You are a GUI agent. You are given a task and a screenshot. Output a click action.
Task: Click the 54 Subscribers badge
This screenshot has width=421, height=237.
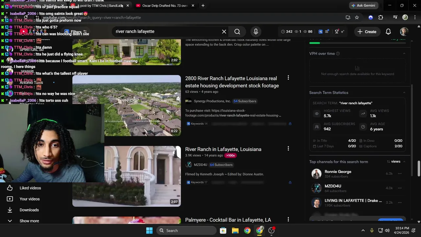pyautogui.click(x=245, y=101)
